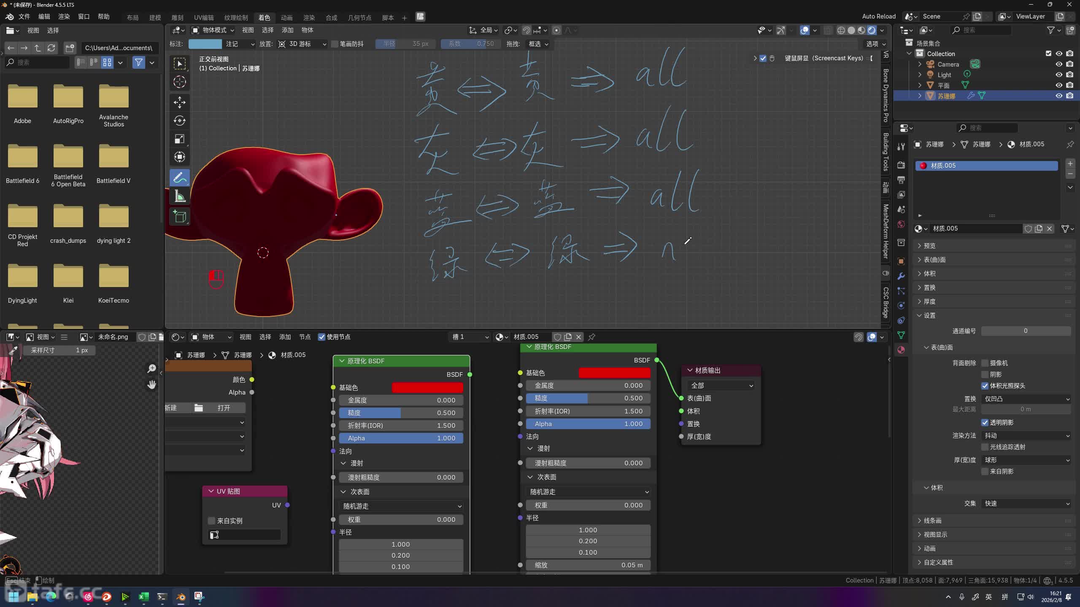Open the Modifiers properties tab (wrench)
1080x607 pixels.
(901, 277)
